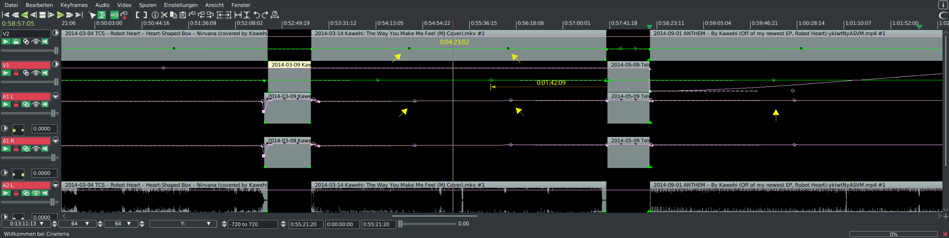This screenshot has width=949, height=238.
Task: Open the Datei menu
Action: 11,5
